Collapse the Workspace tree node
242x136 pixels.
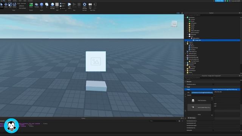186,17
